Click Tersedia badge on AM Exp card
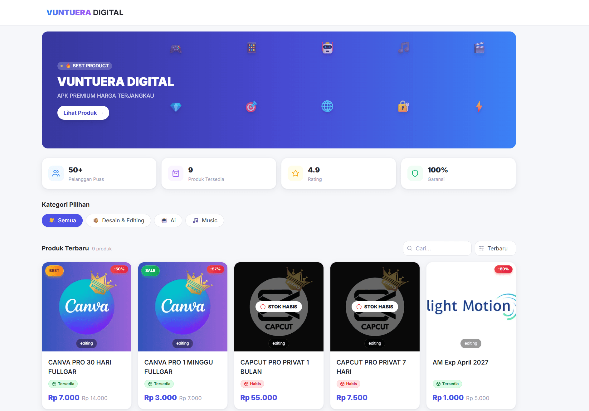 point(447,384)
